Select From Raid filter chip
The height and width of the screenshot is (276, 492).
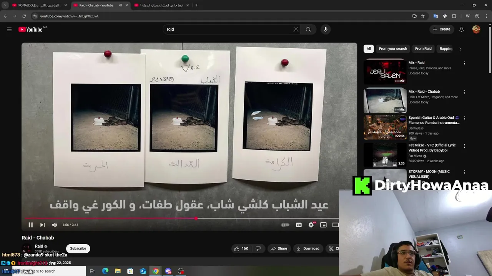coord(423,49)
